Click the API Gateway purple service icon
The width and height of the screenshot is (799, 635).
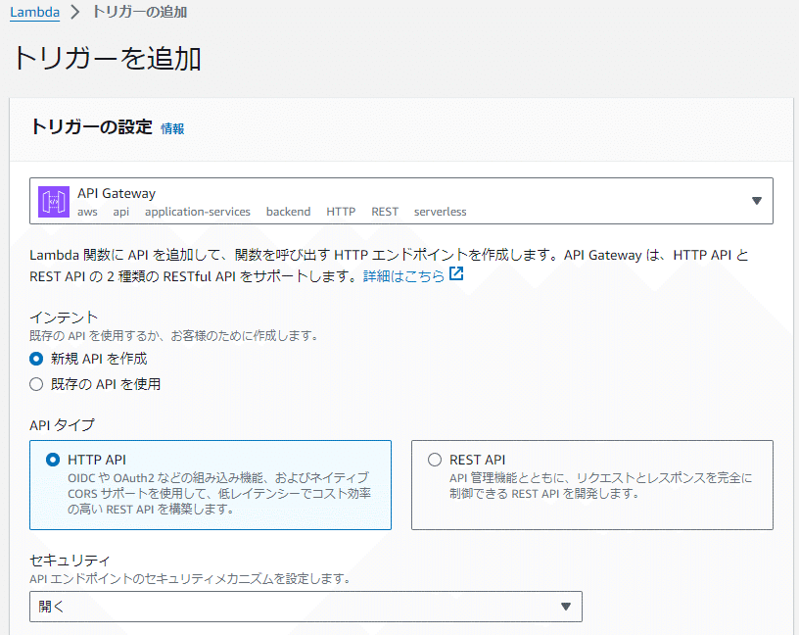(54, 202)
